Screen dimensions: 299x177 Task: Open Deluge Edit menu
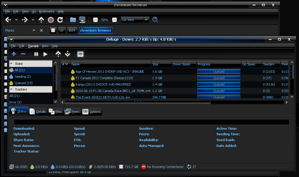coord(22,46)
